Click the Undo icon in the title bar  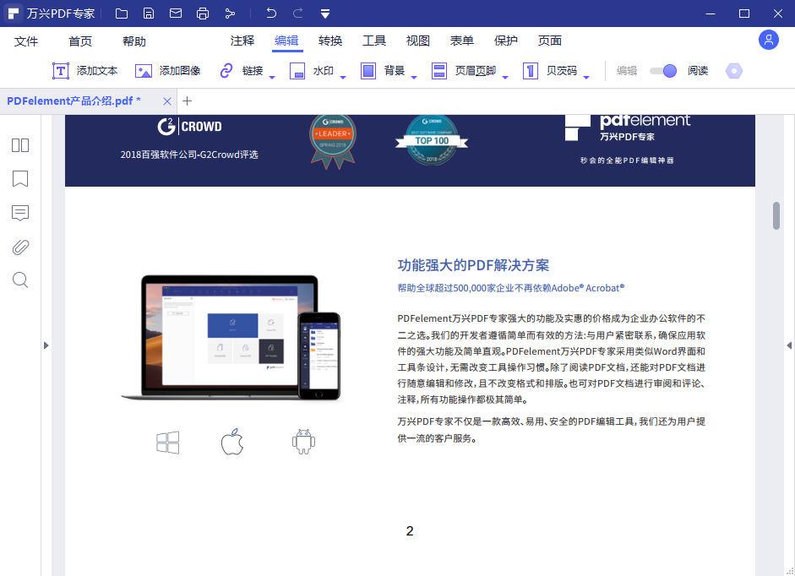tap(270, 13)
